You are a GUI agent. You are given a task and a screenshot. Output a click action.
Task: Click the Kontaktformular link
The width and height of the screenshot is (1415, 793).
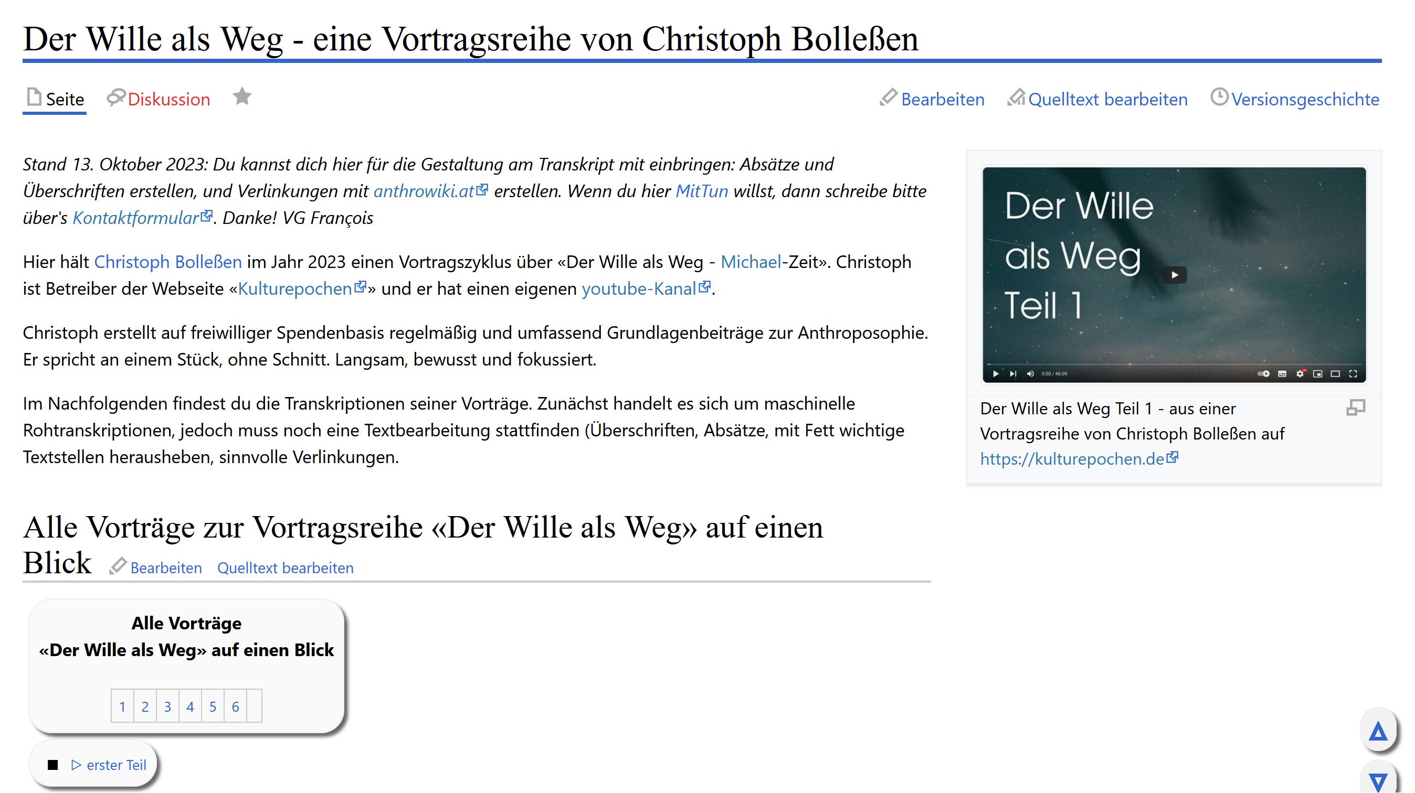tap(135, 218)
